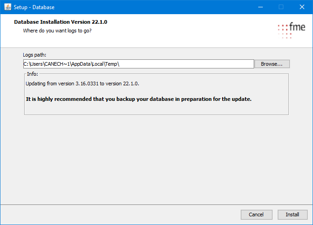This screenshot has height=225, width=313.
Task: Click the Java icon in the title bar
Action: [x=7, y=7]
